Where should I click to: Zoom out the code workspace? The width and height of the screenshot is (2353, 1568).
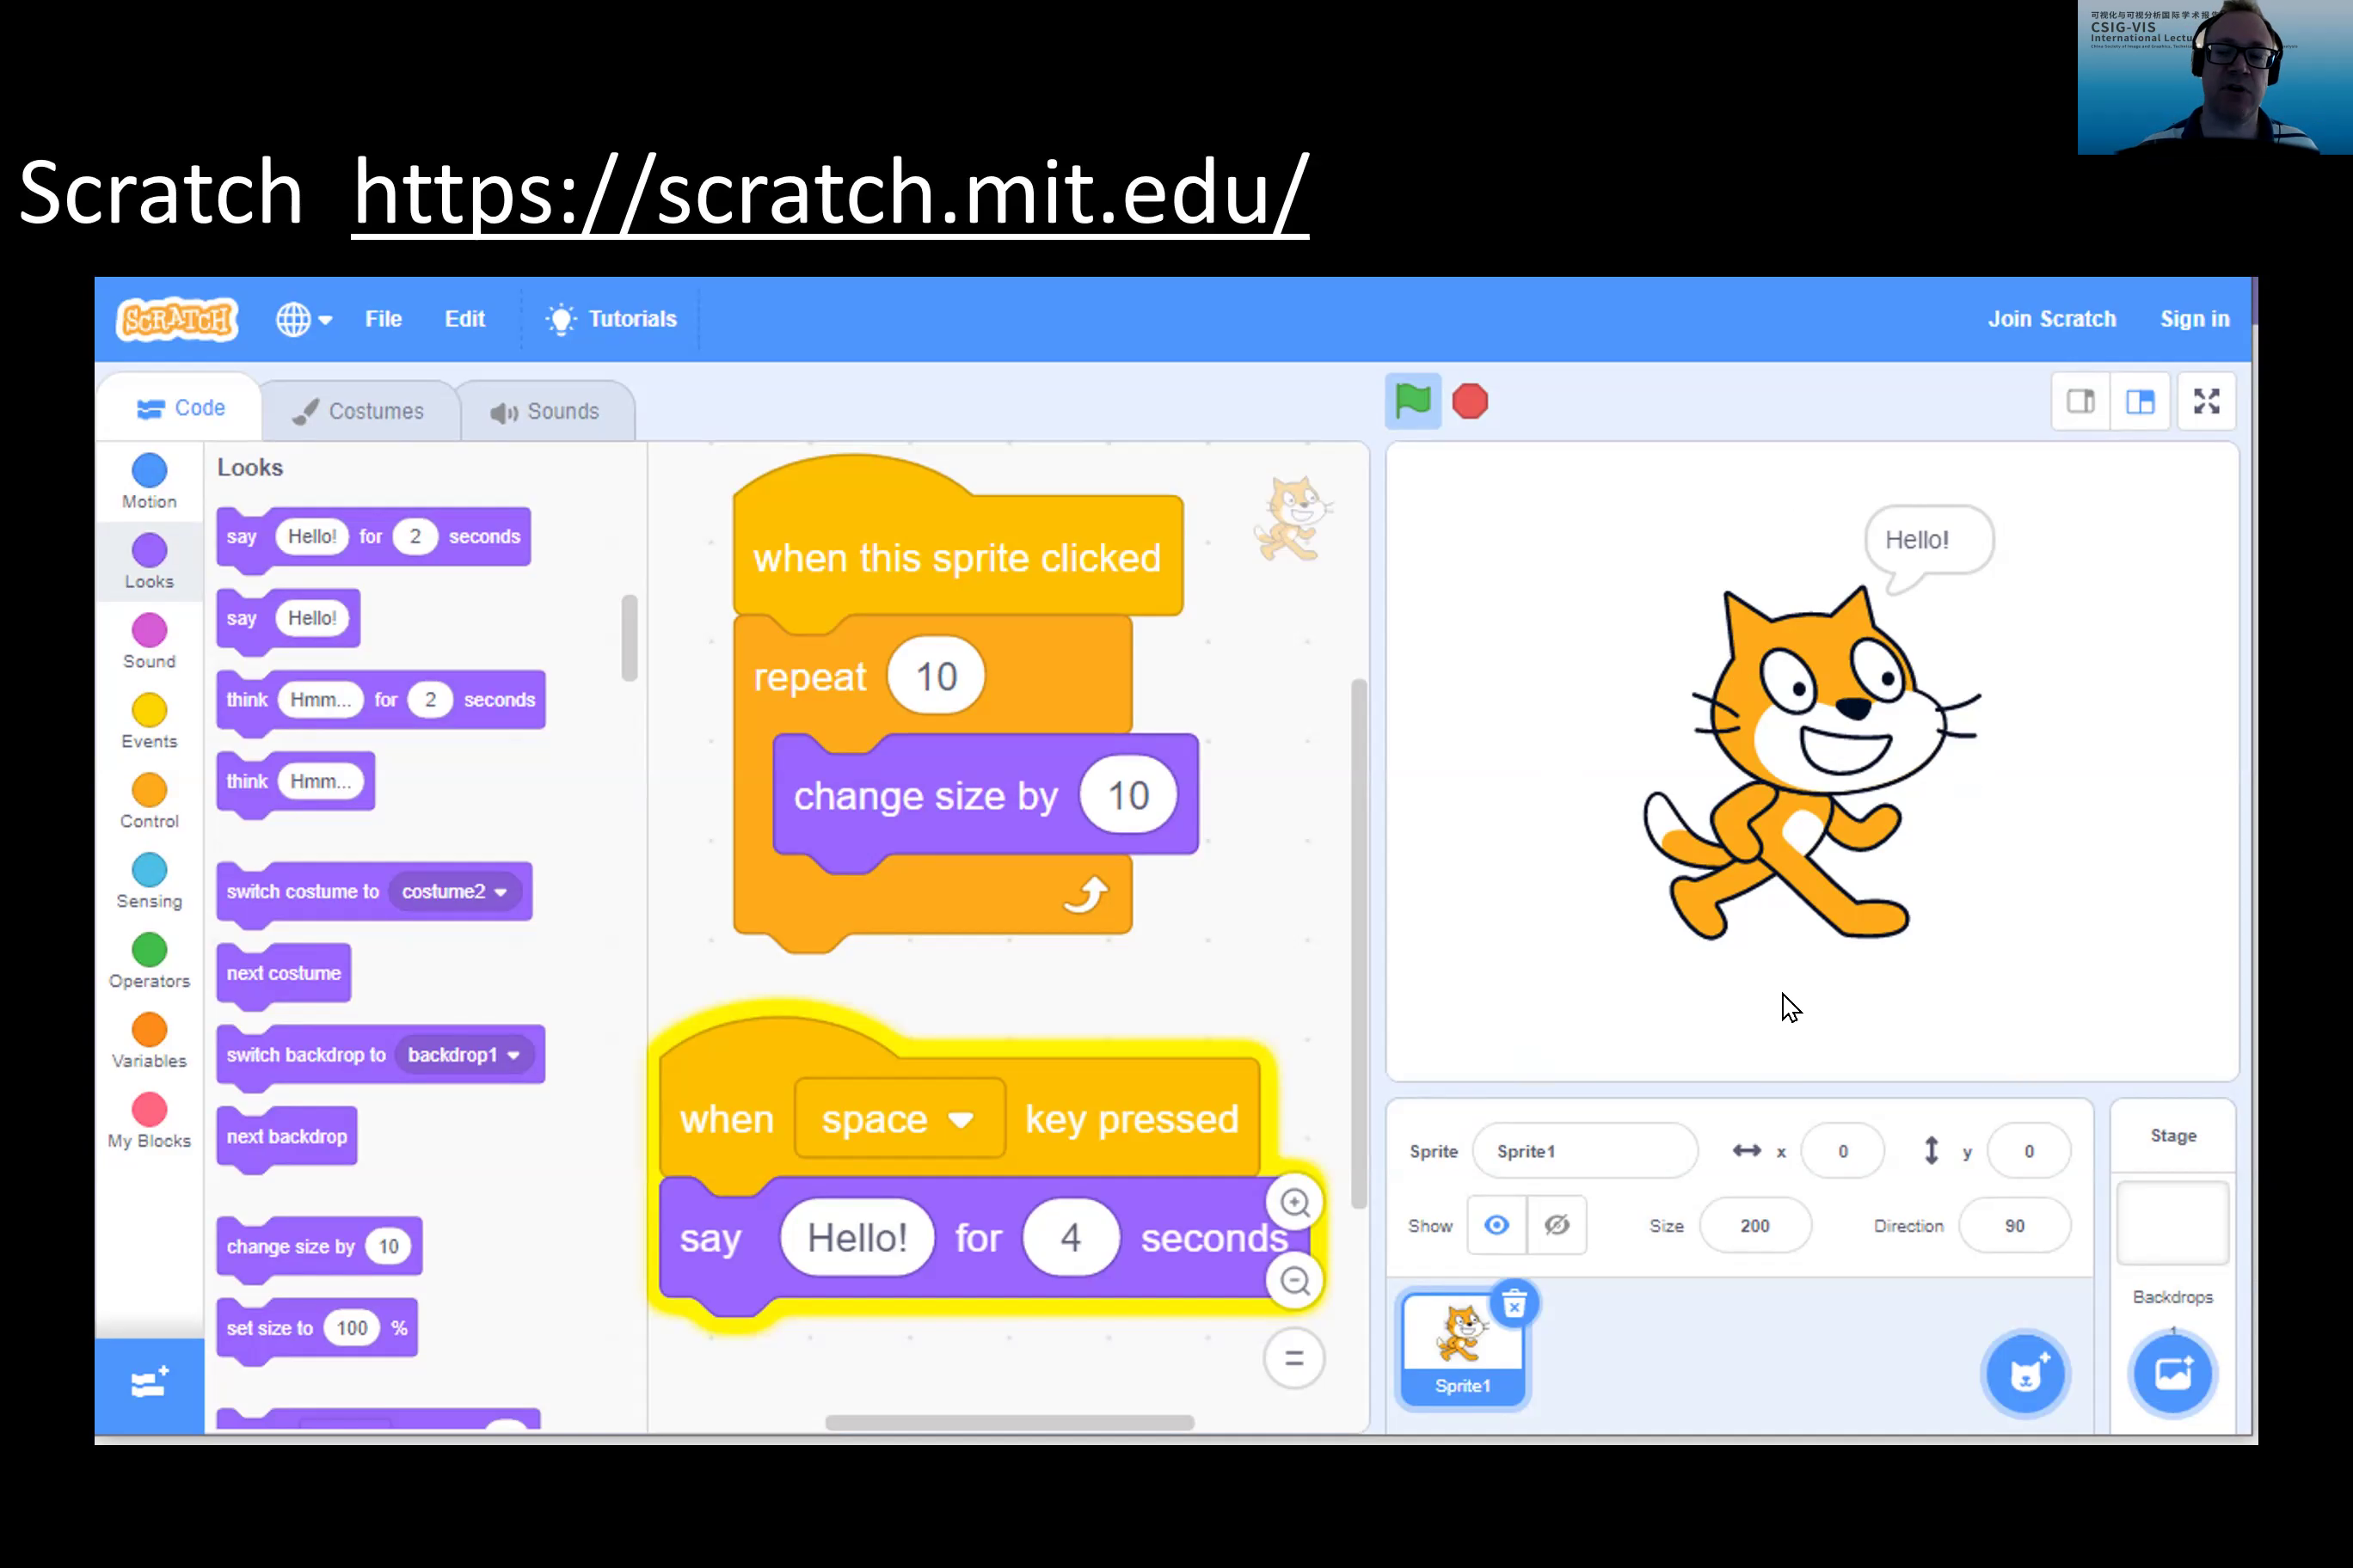[1294, 1281]
